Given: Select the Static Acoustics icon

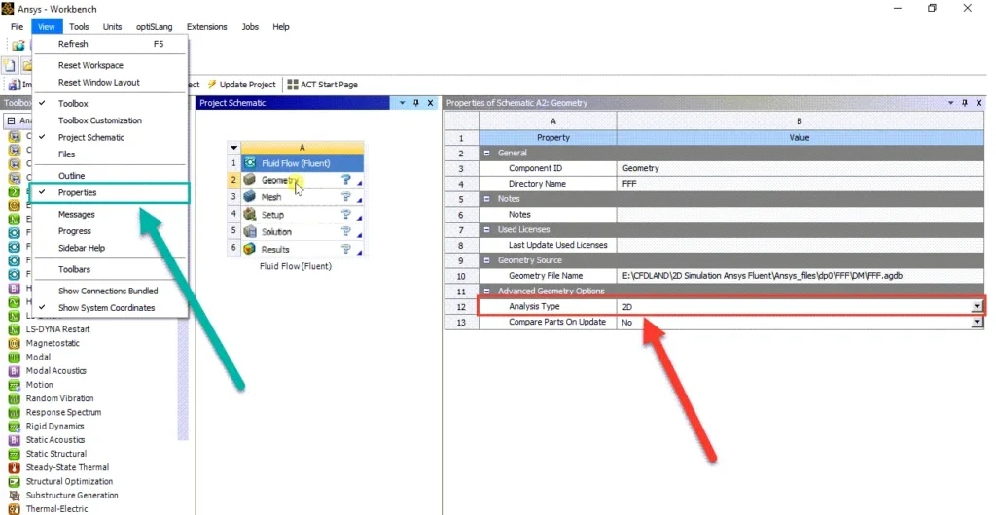Looking at the screenshot, I should [14, 440].
